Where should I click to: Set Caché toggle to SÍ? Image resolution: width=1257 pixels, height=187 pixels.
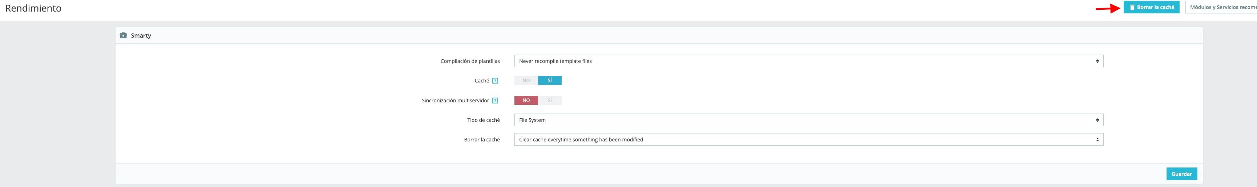click(550, 81)
